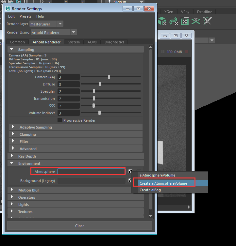Click the Atmosphere checker map button
This screenshot has height=246, width=236.
coord(130,171)
